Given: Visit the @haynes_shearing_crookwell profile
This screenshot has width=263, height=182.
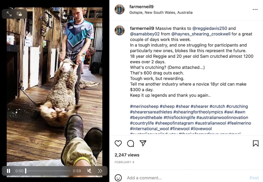Looking at the screenshot, I should (201, 34).
